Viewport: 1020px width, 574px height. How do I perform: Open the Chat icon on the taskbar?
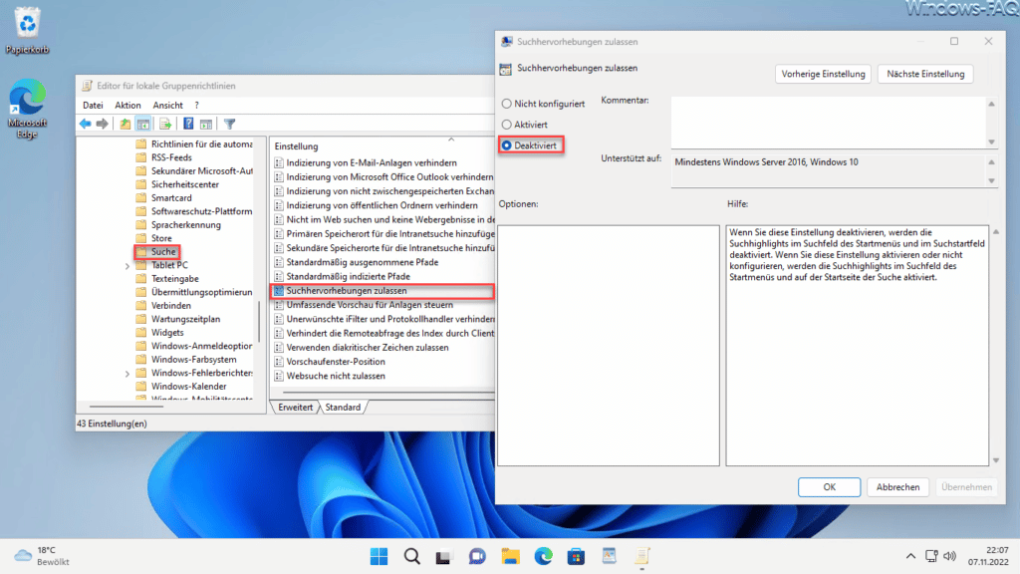tap(477, 556)
